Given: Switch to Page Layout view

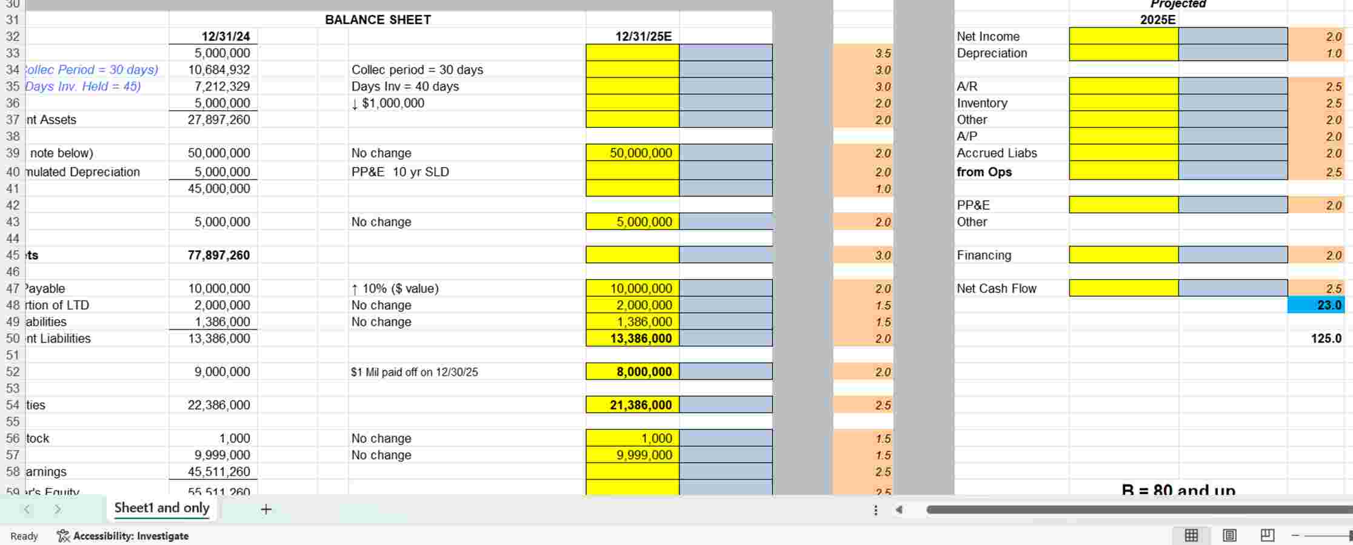Looking at the screenshot, I should tap(1230, 535).
